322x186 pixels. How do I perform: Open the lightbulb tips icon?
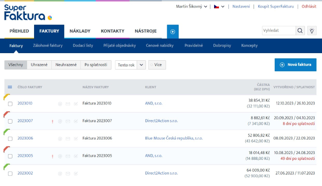[312, 31]
